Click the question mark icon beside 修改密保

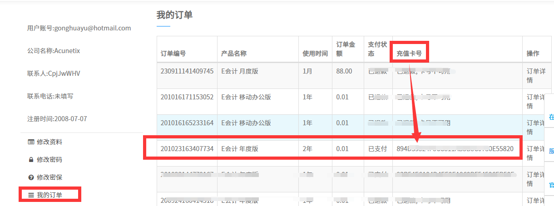tap(31, 177)
